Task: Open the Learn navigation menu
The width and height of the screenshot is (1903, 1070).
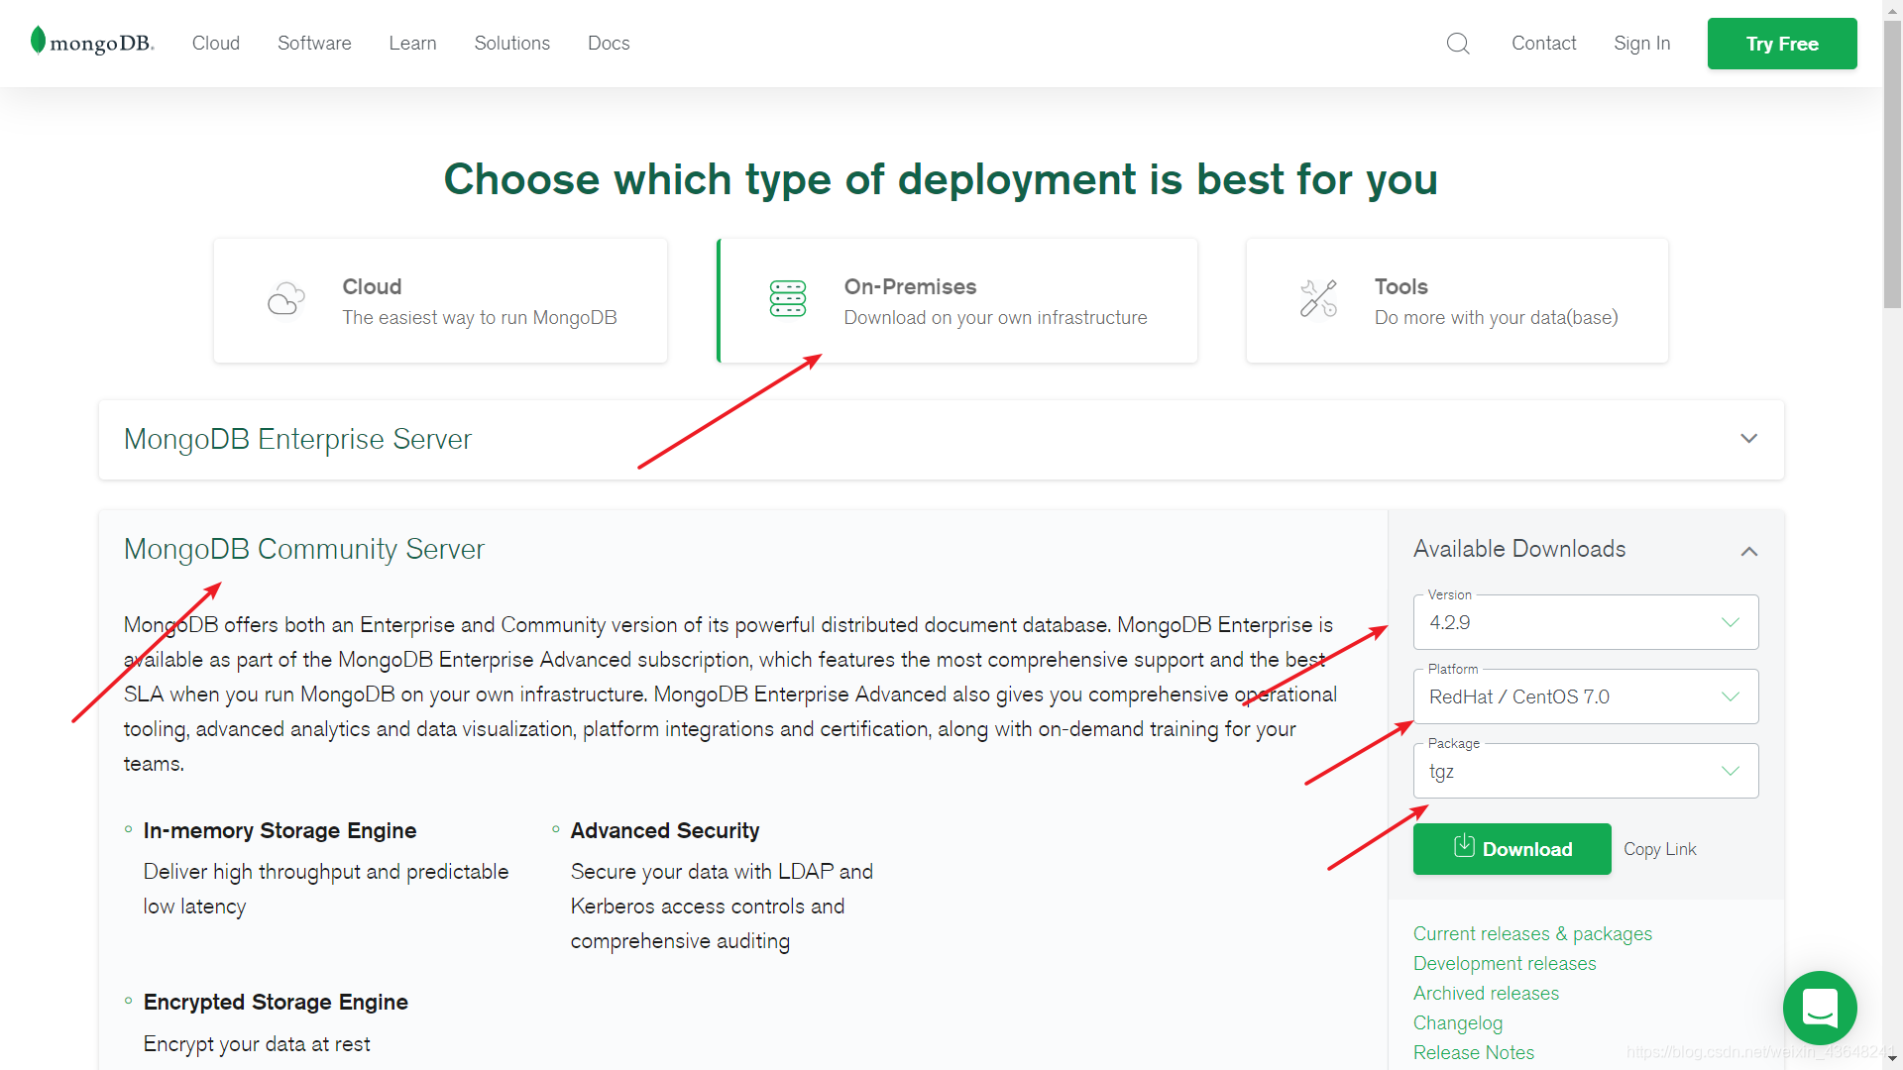Action: pyautogui.click(x=412, y=44)
